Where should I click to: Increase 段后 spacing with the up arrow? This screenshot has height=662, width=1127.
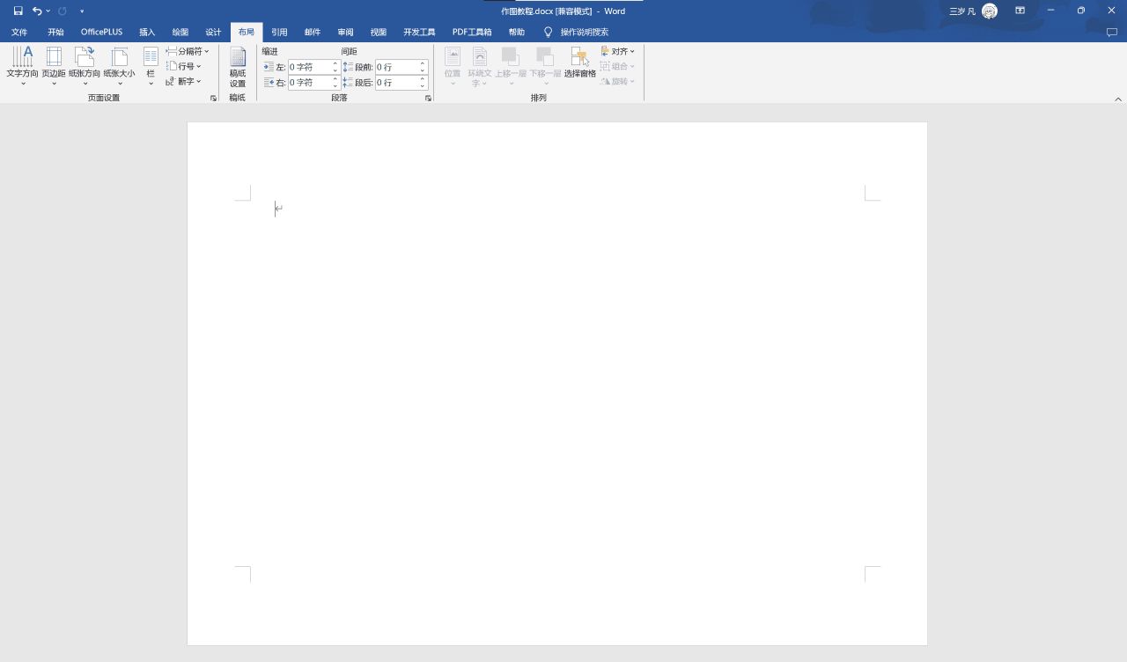tap(423, 79)
